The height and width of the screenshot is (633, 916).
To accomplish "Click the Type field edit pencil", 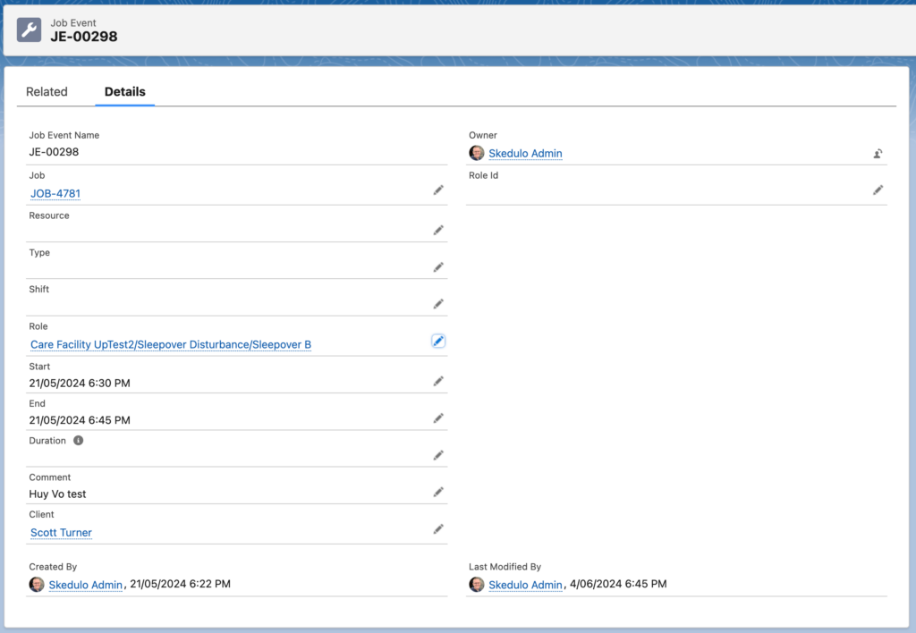I will (x=438, y=267).
